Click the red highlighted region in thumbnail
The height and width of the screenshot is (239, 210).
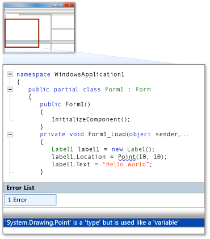[x=22, y=33]
